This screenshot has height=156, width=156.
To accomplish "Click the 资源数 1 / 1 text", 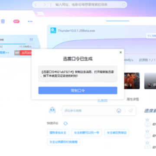I will point(147,60).
